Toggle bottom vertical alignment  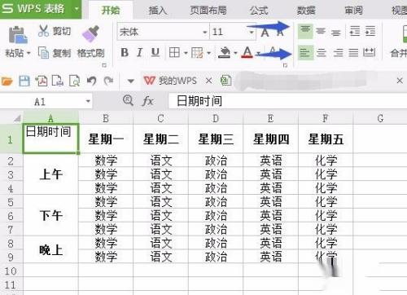coord(335,33)
